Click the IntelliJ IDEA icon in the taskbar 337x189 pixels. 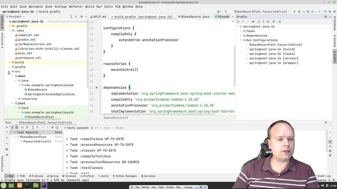click(x=44, y=185)
